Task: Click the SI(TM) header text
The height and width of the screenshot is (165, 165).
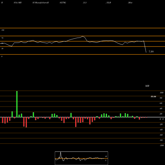Action: [63, 3]
